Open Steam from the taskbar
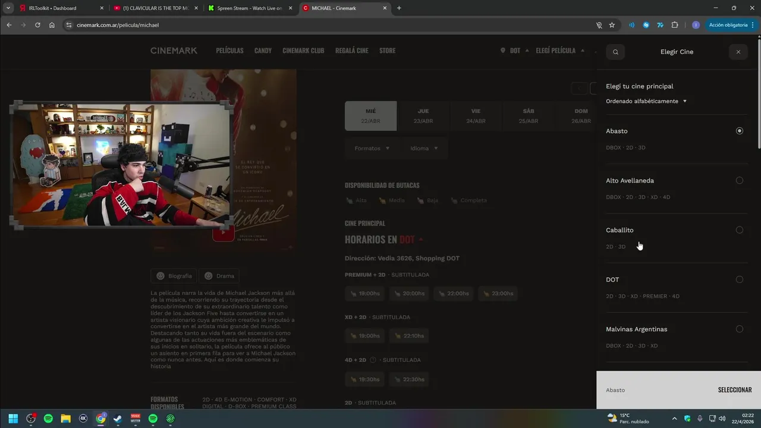The height and width of the screenshot is (428, 761). [118, 418]
